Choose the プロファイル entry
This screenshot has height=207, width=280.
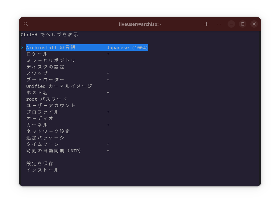[43, 112]
